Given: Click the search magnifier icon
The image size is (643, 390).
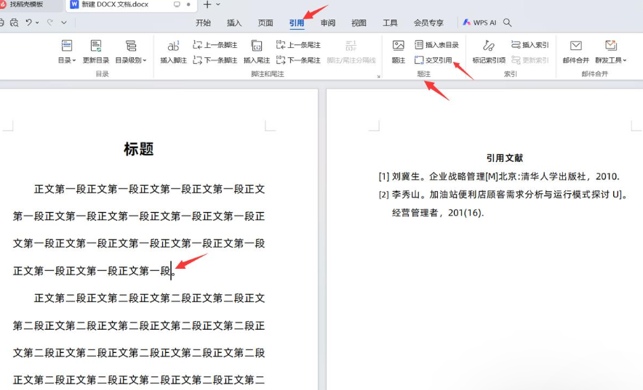Looking at the screenshot, I should pyautogui.click(x=508, y=23).
